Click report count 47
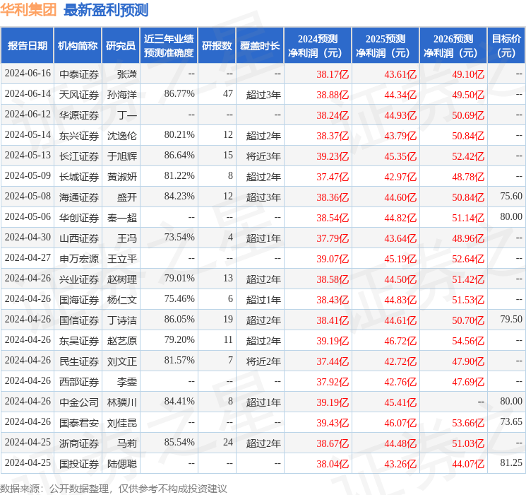Screen dimensions: 526x495 (x=228, y=94)
